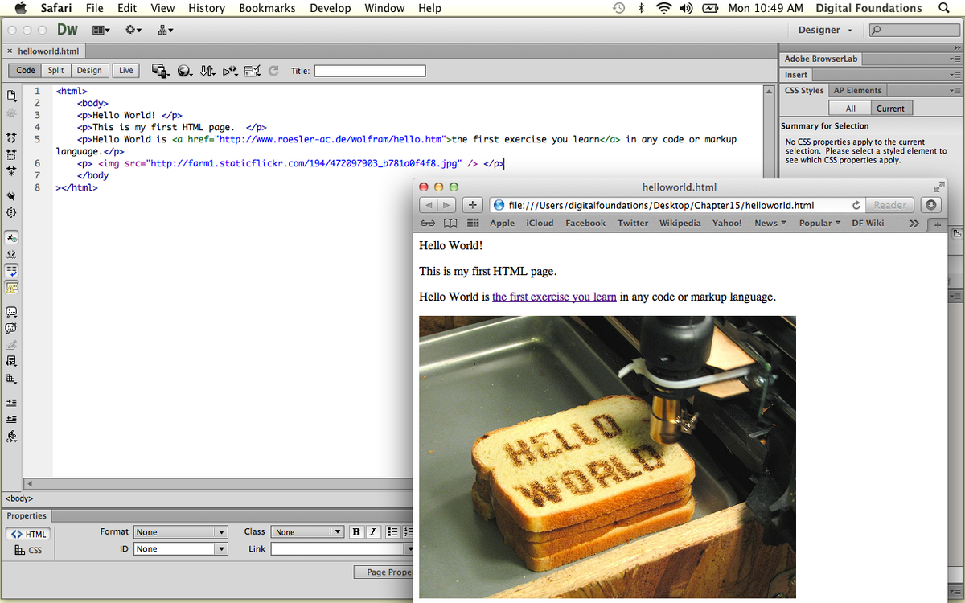Click the All button in CSS Styles

coord(850,109)
